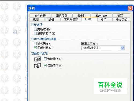This screenshot has width=134, height=101.
Task: Open the 文件位置 tab
Action: pyautogui.click(x=40, y=16)
